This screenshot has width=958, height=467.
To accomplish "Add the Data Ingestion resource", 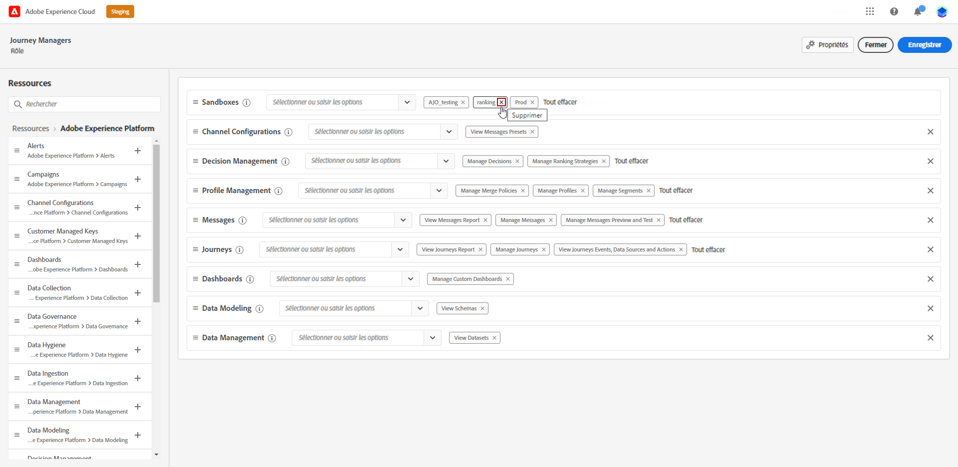I will (x=138, y=378).
